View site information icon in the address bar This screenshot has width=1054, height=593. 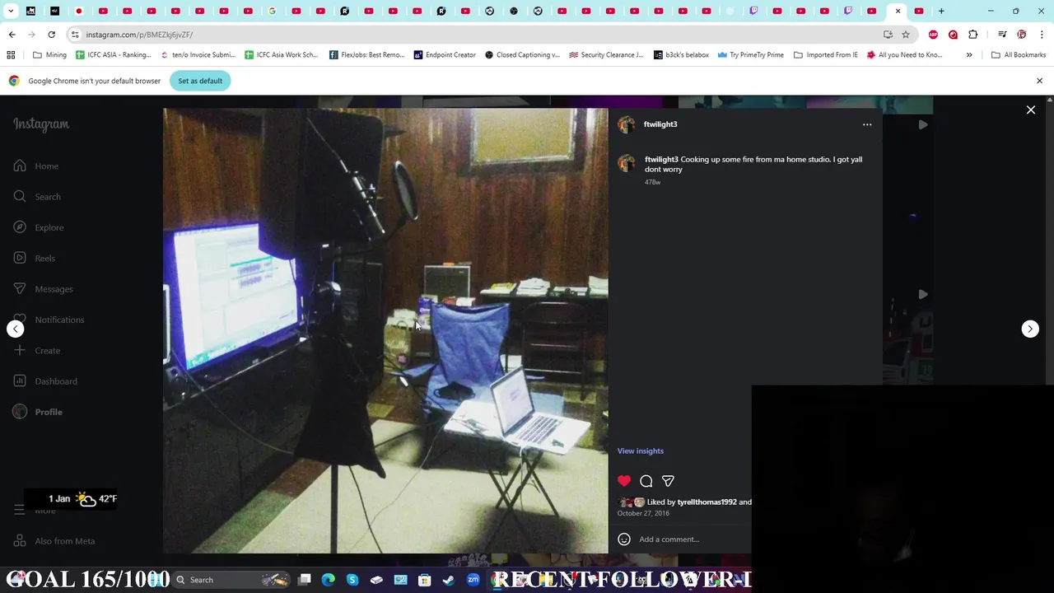click(75, 35)
